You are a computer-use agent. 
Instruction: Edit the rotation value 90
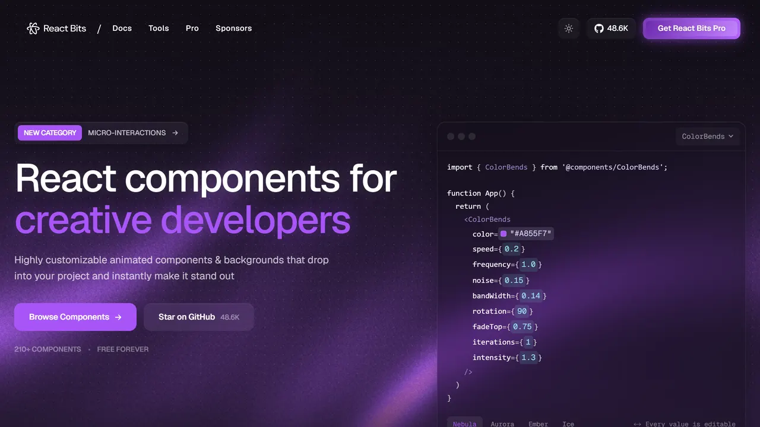click(x=522, y=311)
